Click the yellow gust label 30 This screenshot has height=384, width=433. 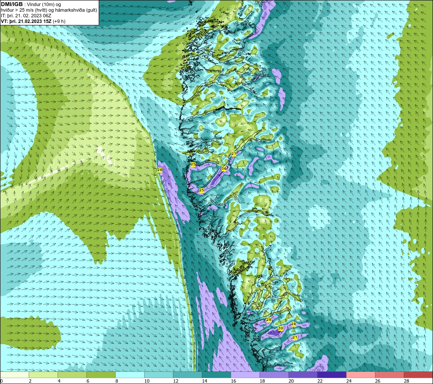point(280,328)
